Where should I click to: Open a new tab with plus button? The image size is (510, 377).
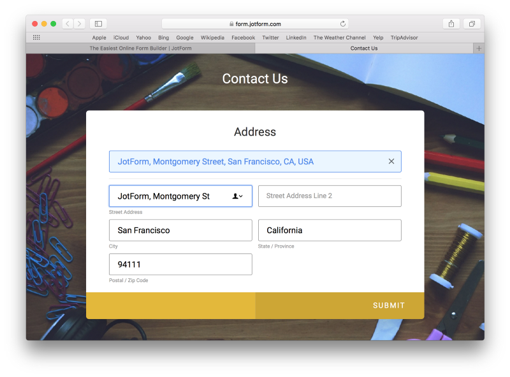point(479,48)
